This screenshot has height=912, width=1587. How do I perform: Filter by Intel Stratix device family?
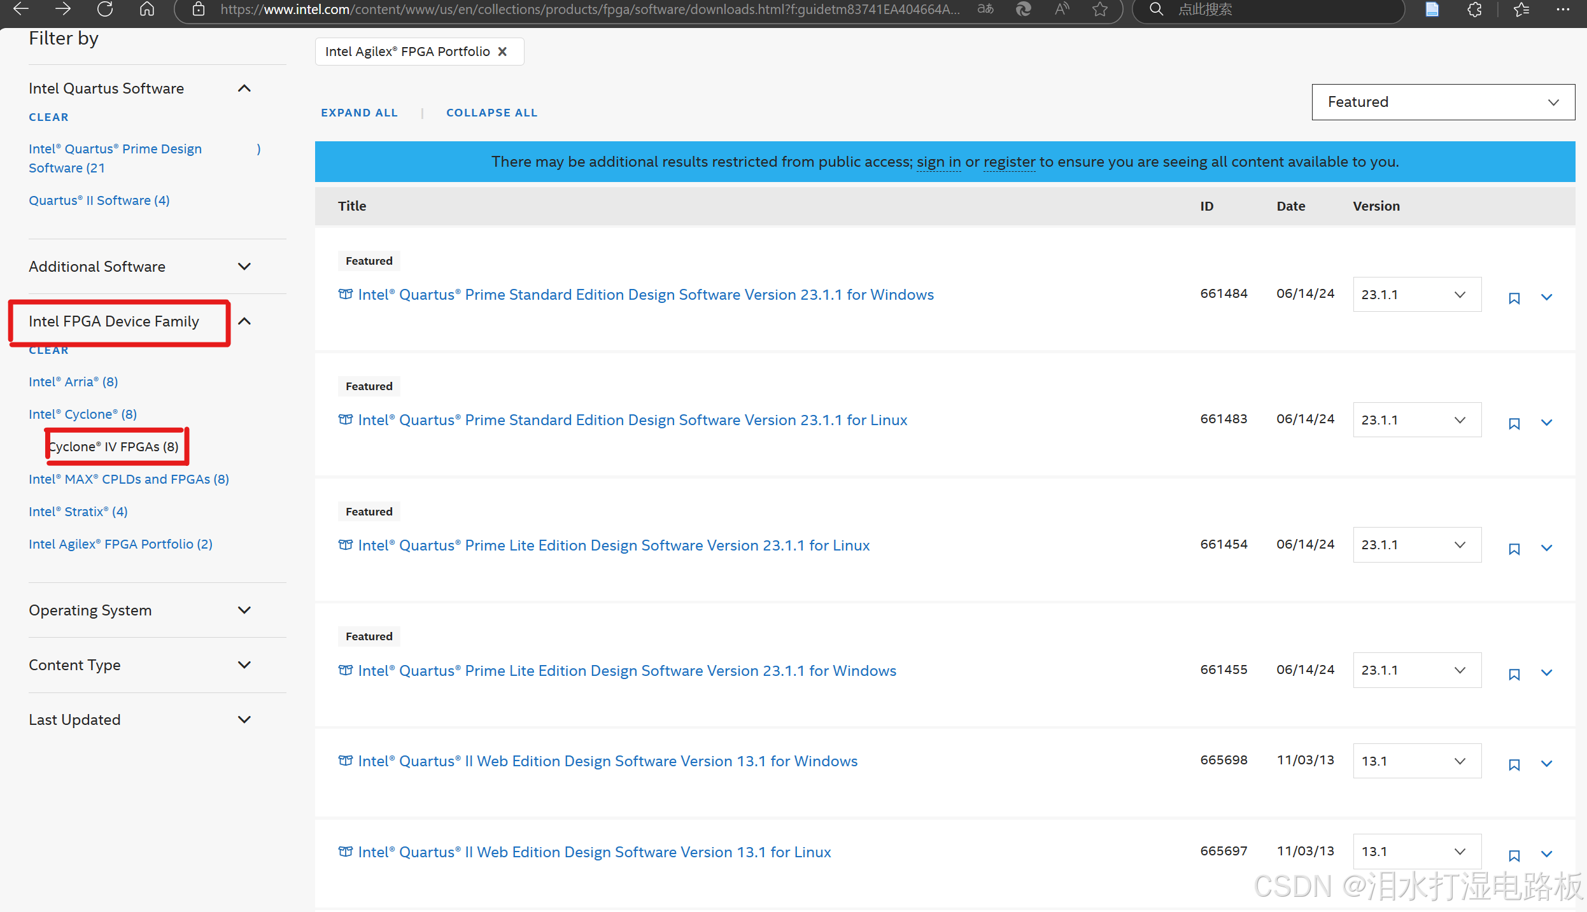78,512
